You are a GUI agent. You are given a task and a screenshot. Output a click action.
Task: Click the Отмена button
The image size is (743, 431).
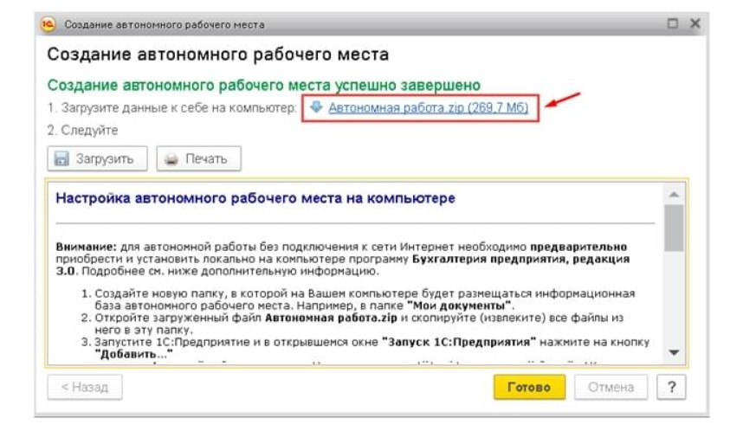[611, 387]
